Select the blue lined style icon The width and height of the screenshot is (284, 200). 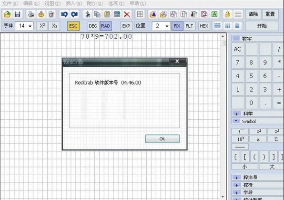[x=237, y=26]
